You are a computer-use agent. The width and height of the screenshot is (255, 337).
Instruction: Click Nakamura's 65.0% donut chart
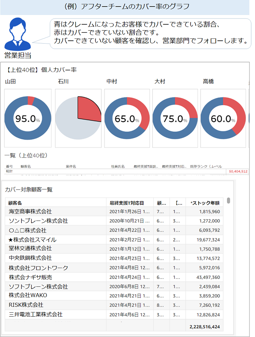tap(127, 118)
